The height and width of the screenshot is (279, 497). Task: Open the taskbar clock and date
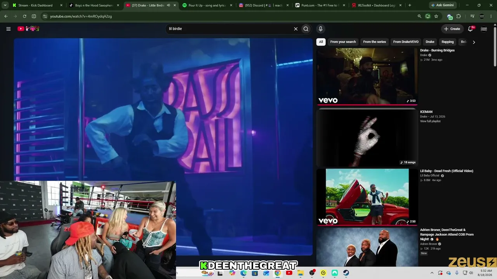(x=486, y=273)
